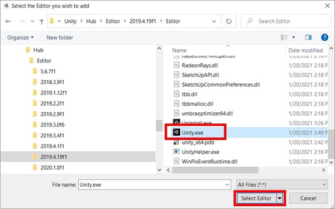The height and width of the screenshot is (209, 335).
Task: Select the umbraoptimizer64.dll file
Action: click(207, 113)
